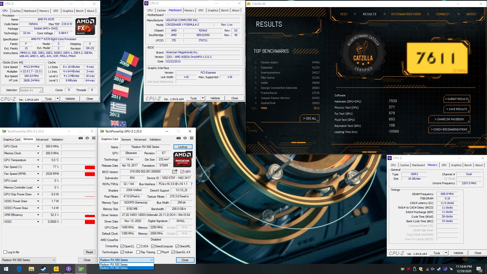Toggle DirectML checkbox
The height and width of the screenshot is (274, 487).
pos(177,246)
